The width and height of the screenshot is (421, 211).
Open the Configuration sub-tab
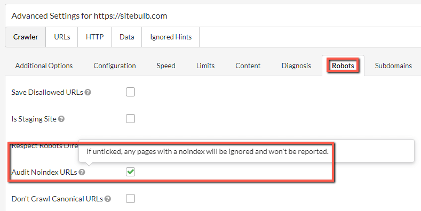(x=115, y=66)
